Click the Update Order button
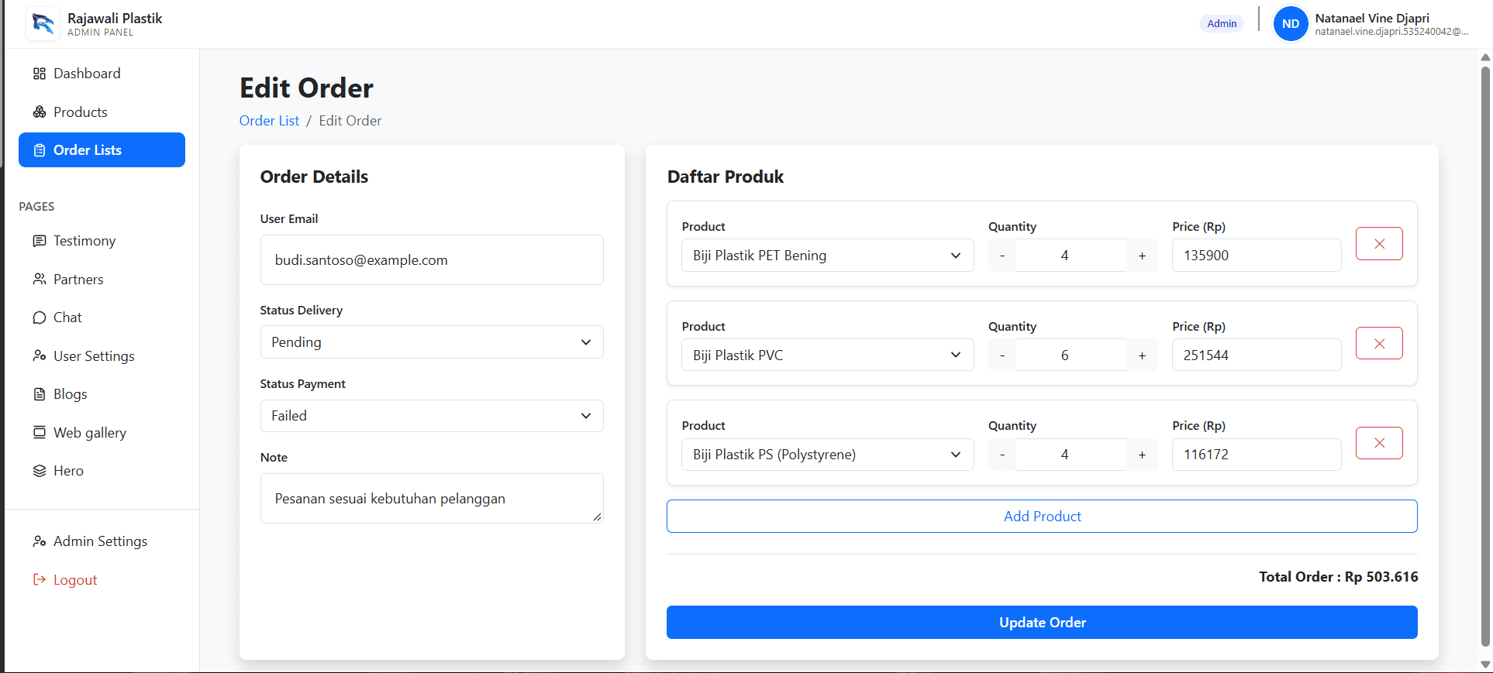Screen dimensions: 1493x673 [x=1042, y=623]
